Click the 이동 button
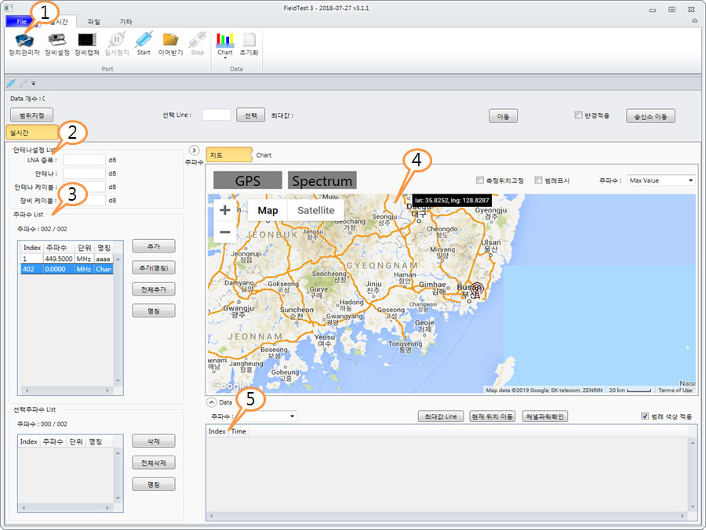 pyautogui.click(x=503, y=116)
